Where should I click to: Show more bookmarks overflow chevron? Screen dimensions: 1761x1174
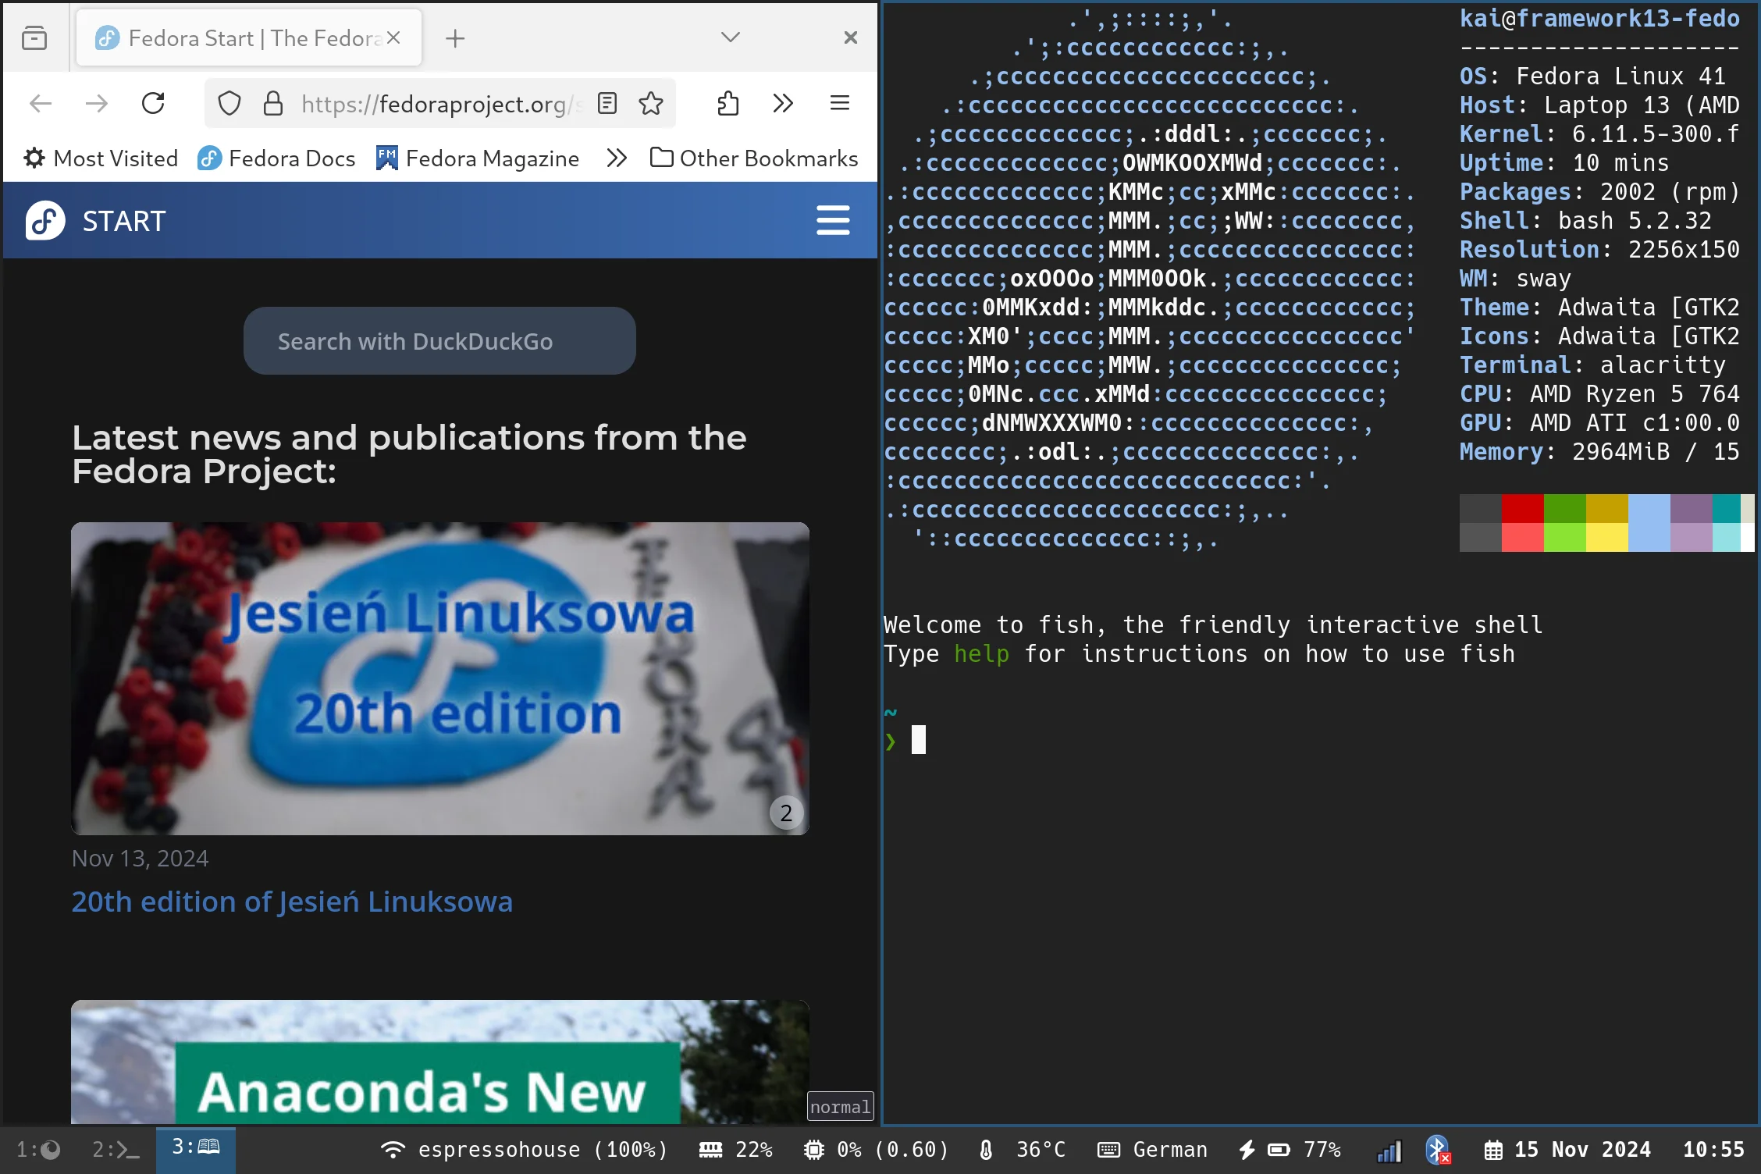tap(617, 158)
